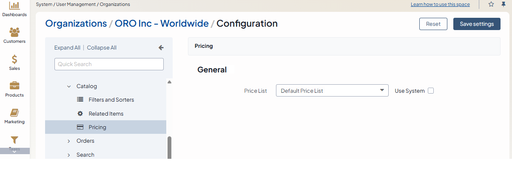This screenshot has height=177, width=512.
Task: Click the Reset button
Action: pyautogui.click(x=433, y=24)
